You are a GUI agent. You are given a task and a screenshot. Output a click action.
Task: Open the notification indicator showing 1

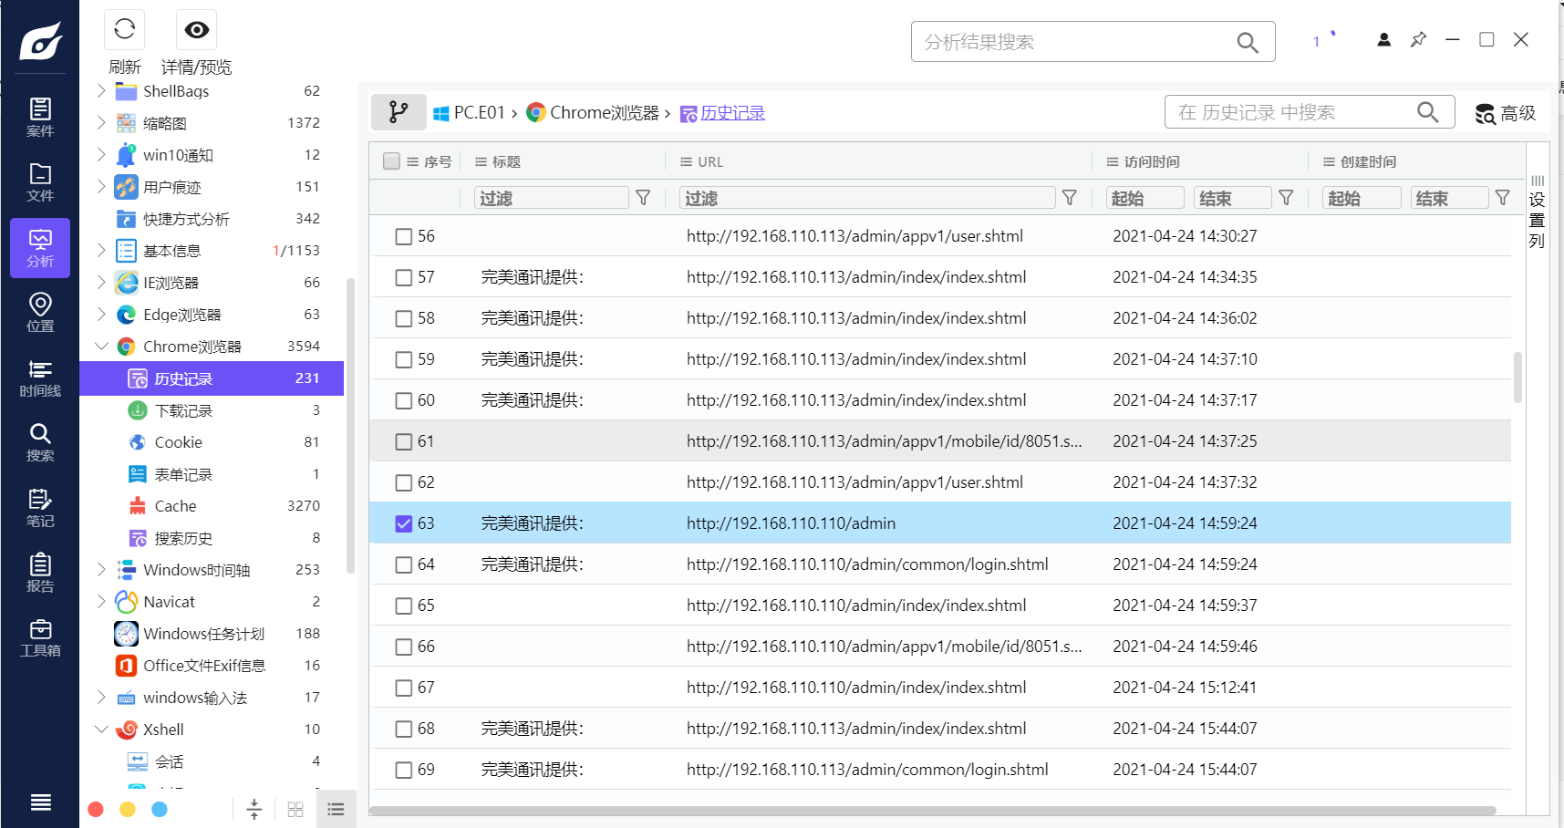pyautogui.click(x=1323, y=40)
